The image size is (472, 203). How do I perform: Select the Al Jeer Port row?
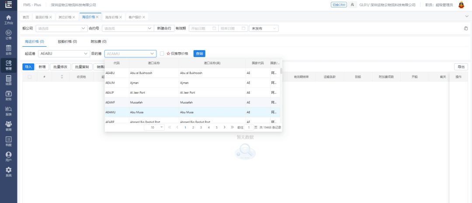tap(192, 93)
